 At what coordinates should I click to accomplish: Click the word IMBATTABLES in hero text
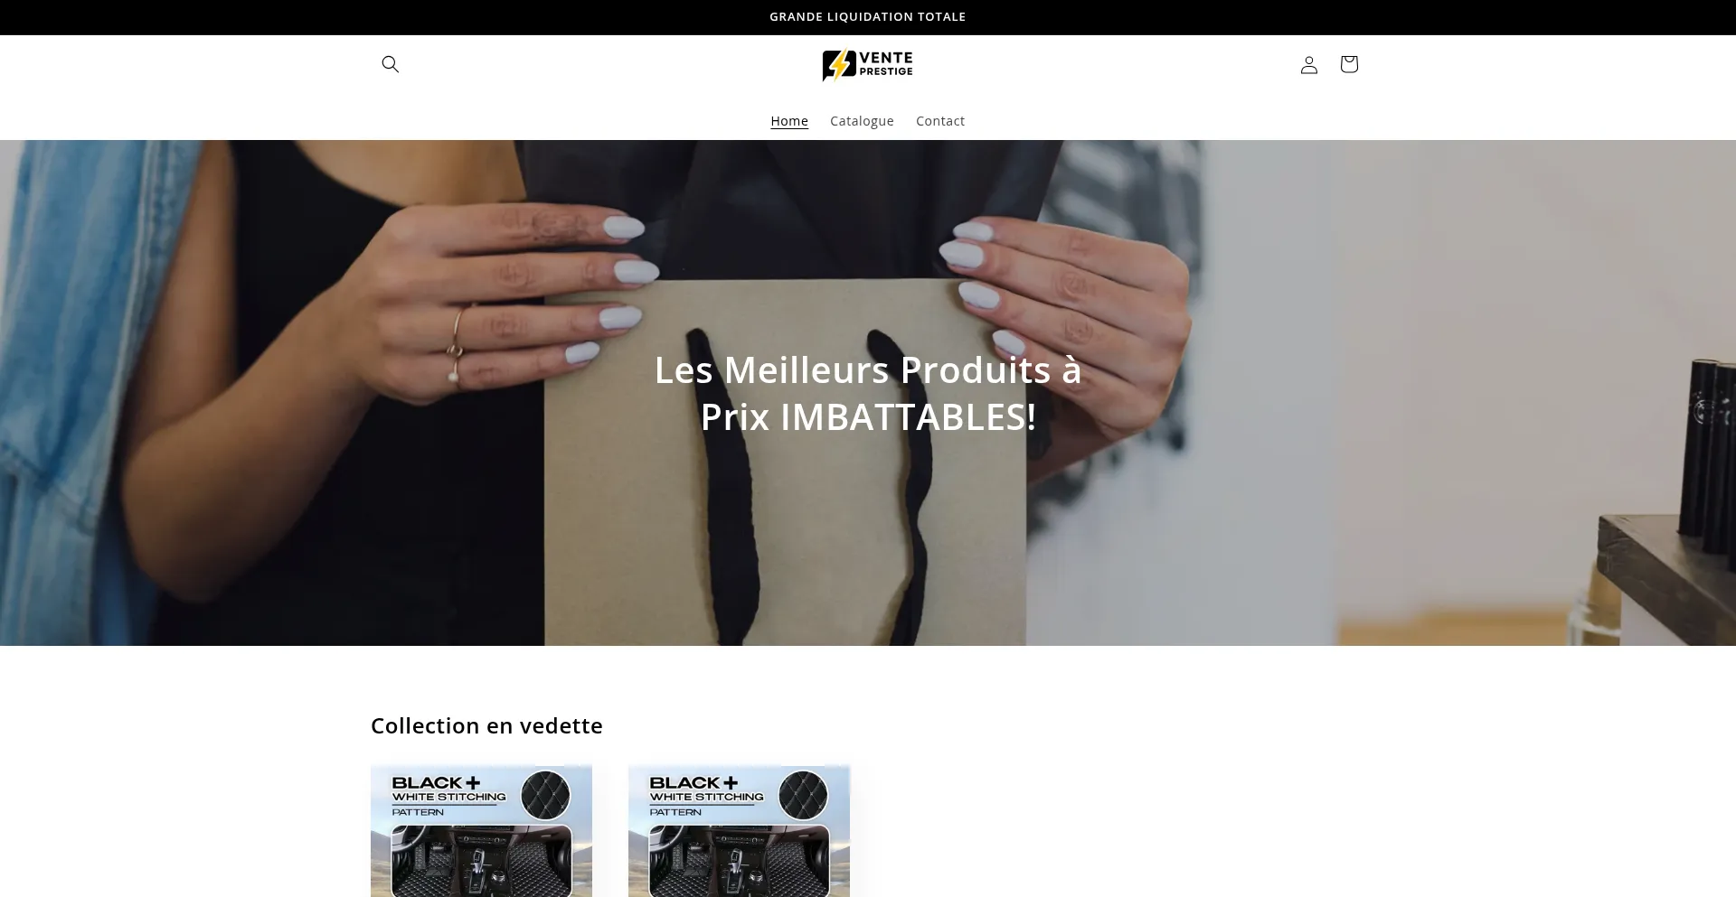908,417
